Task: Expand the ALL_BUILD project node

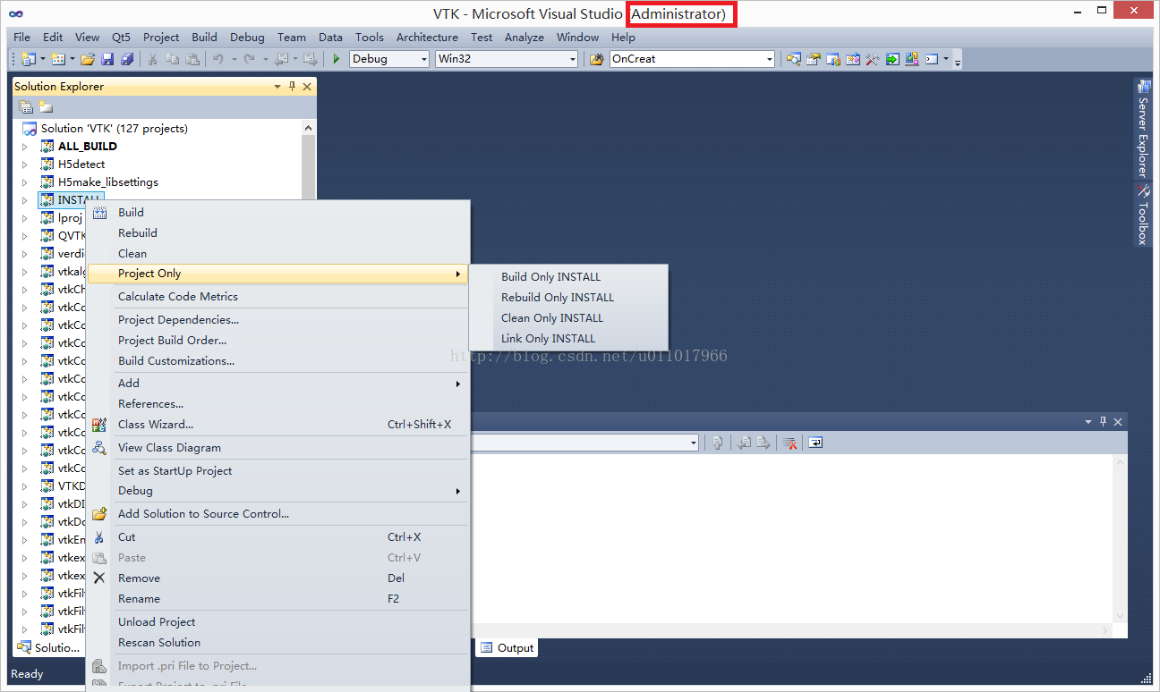Action: click(25, 146)
